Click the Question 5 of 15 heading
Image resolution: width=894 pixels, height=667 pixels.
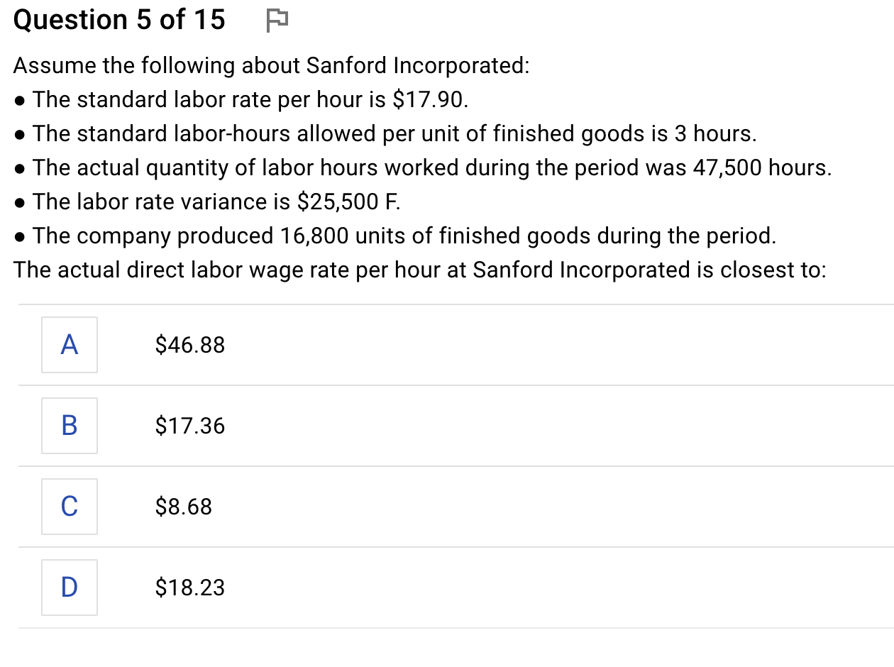(x=119, y=20)
